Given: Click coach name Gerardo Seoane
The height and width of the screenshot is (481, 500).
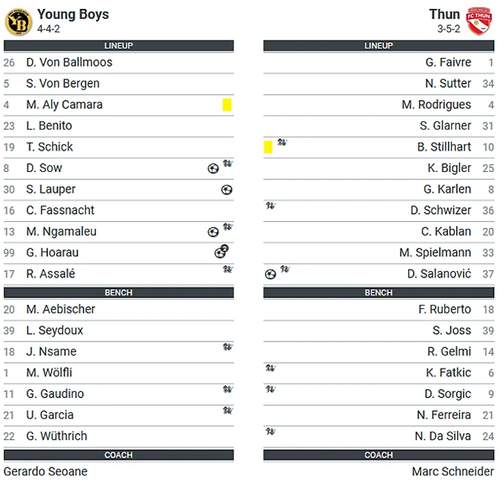Looking at the screenshot, I should pos(45,471).
